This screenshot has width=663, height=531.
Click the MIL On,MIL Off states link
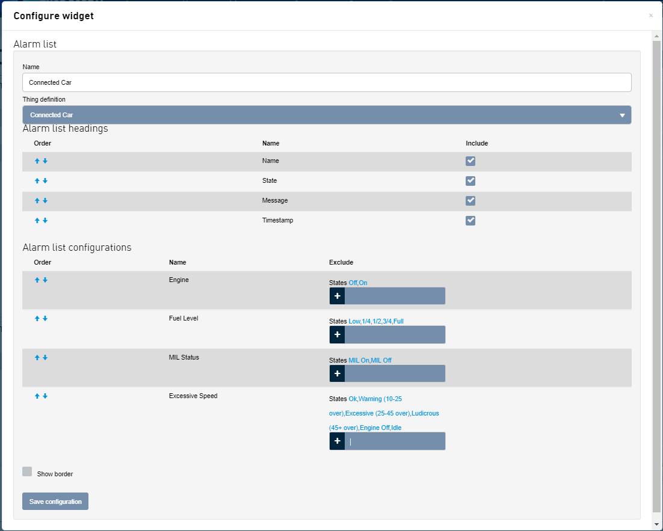[370, 360]
